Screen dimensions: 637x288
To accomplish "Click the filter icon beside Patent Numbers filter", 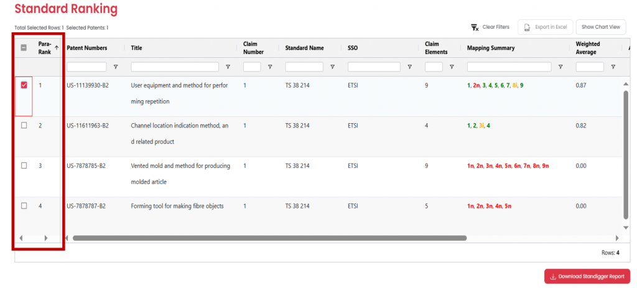I will 116,67.
